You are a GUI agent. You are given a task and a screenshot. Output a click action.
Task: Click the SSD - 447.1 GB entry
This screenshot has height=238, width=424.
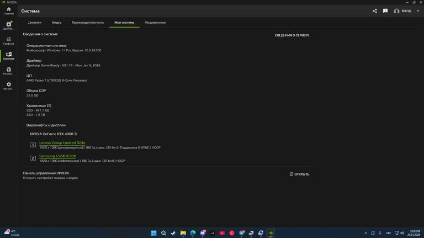pos(38,110)
